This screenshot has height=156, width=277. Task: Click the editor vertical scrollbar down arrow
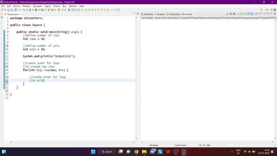[x=136, y=139]
